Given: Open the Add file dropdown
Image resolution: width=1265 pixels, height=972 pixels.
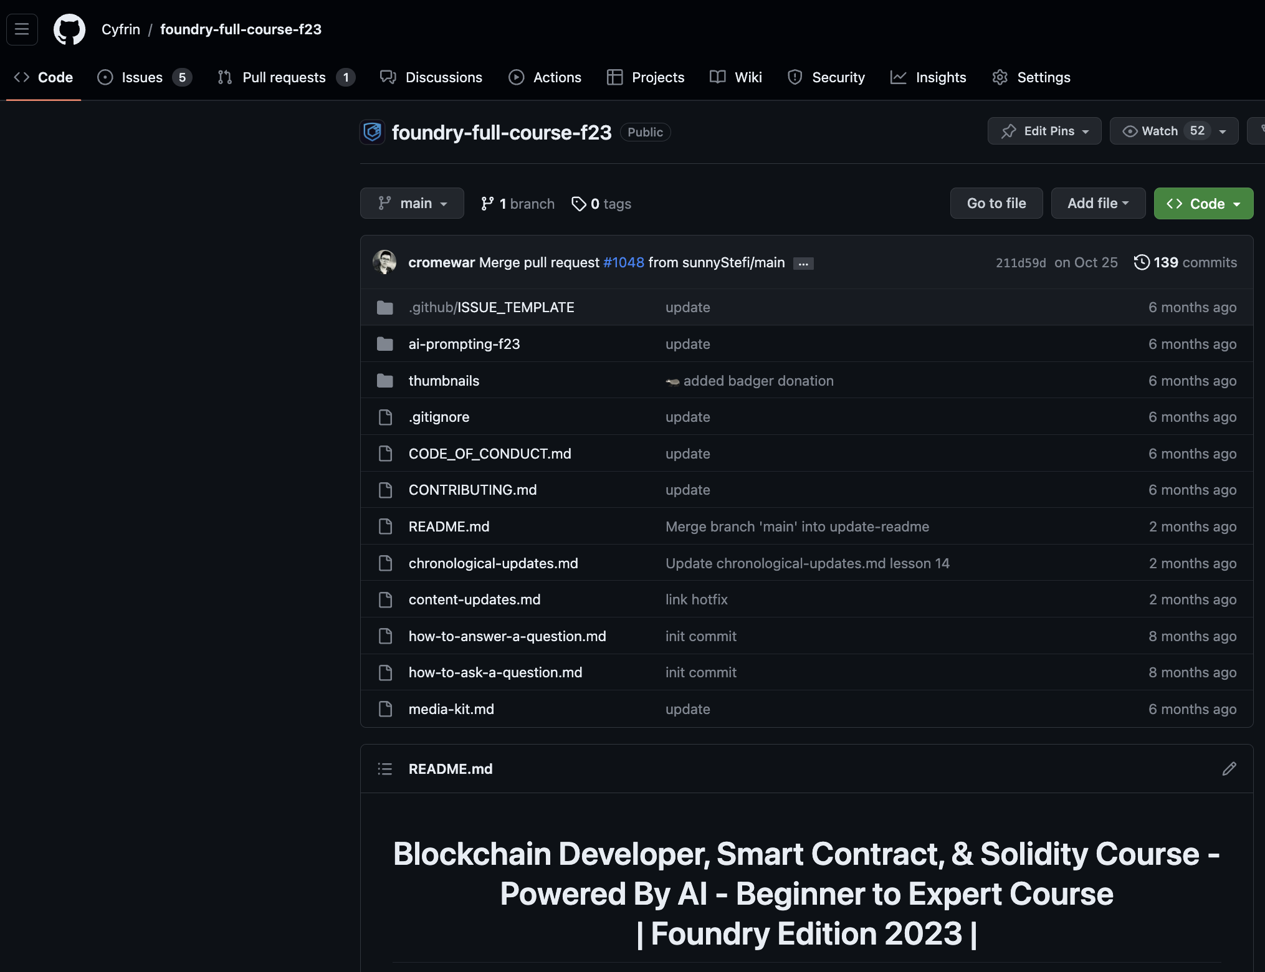Looking at the screenshot, I should [1098, 203].
